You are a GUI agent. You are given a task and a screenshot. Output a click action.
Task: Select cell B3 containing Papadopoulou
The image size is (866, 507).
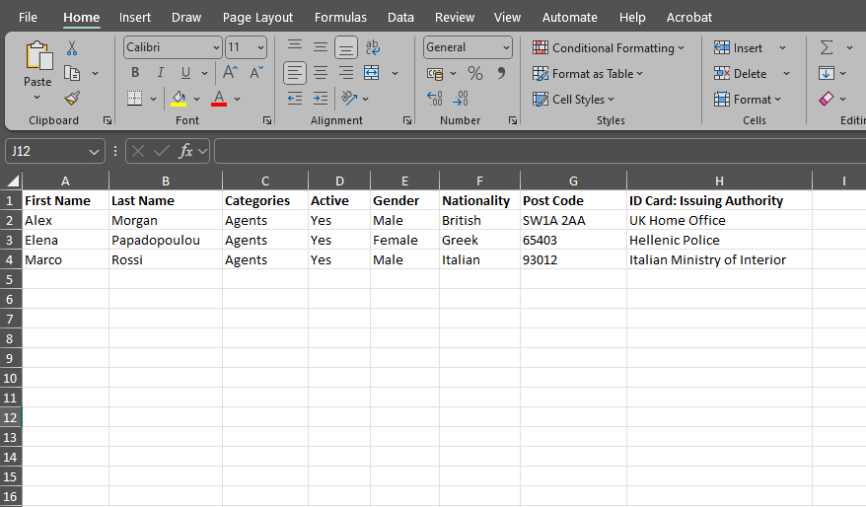pyautogui.click(x=165, y=240)
